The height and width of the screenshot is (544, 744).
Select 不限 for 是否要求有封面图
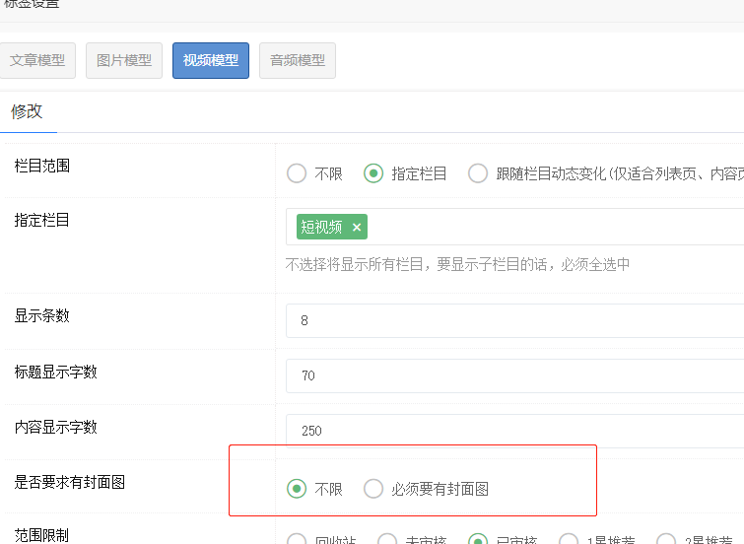click(297, 489)
